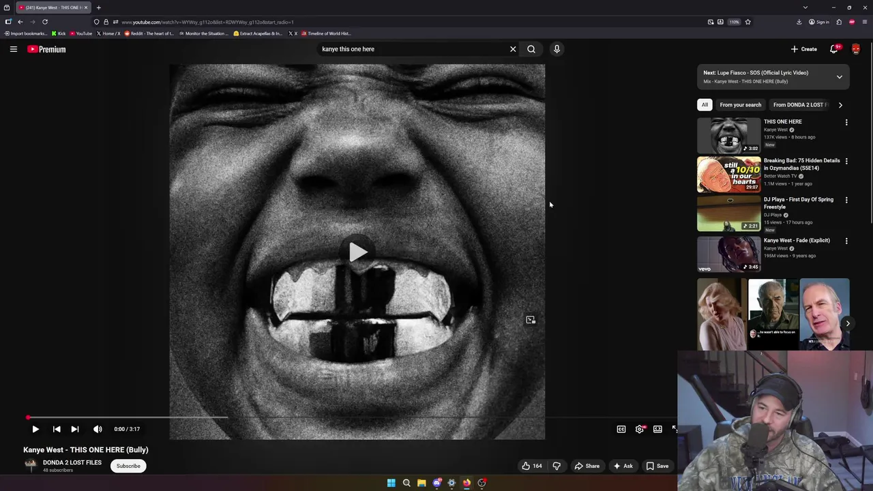Image resolution: width=873 pixels, height=491 pixels.
Task: Open options for Kanye West Fade video
Action: (846, 241)
